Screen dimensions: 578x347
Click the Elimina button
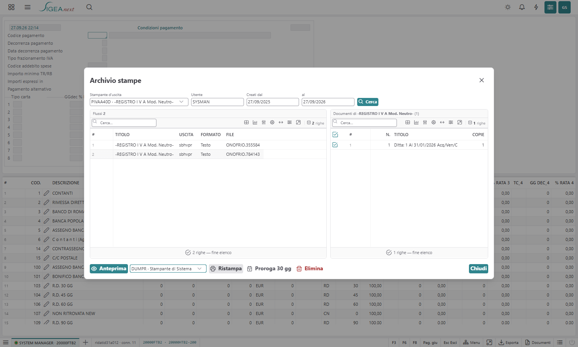click(x=310, y=269)
